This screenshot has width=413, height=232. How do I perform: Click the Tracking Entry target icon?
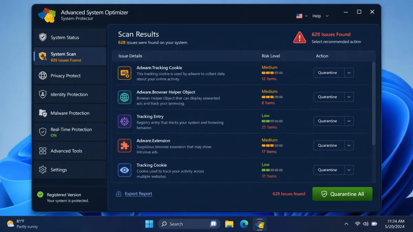point(124,121)
